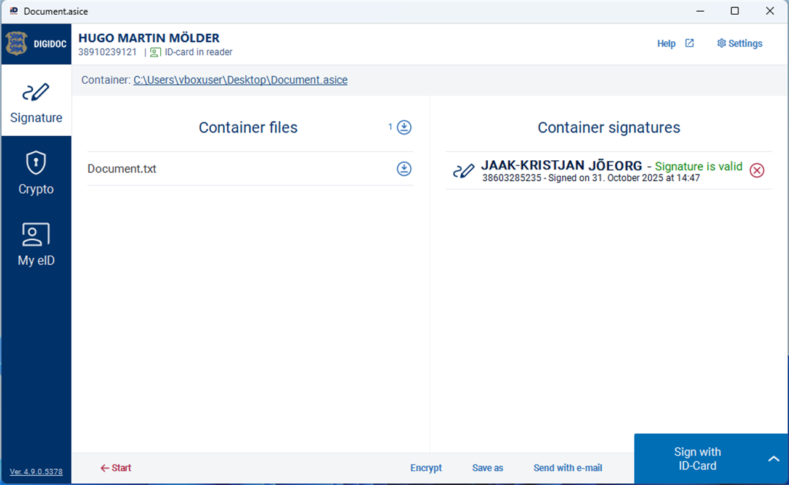Click the Encrypt button
This screenshot has width=789, height=485.
[x=426, y=468]
